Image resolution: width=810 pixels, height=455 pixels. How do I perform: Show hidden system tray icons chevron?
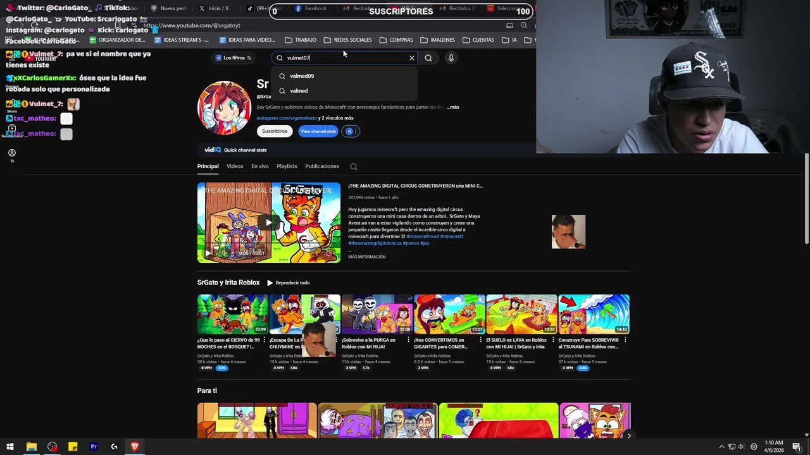[x=721, y=447]
